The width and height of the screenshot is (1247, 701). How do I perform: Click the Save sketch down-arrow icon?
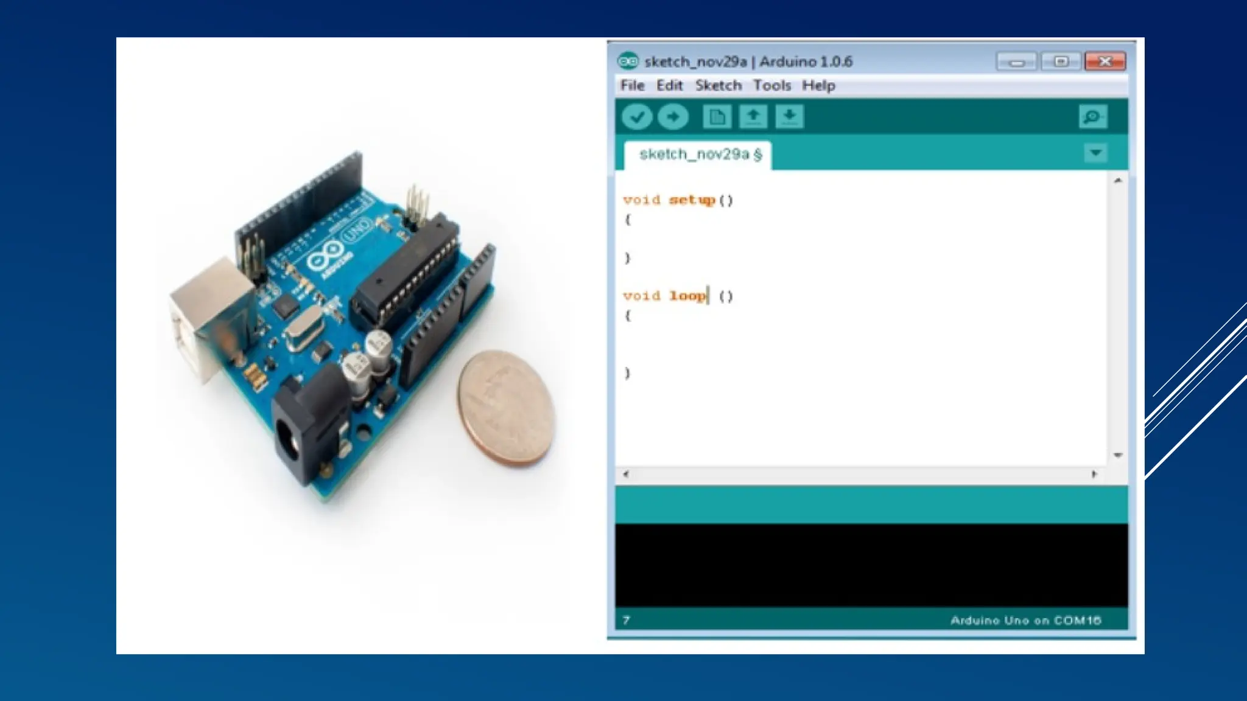pyautogui.click(x=789, y=116)
